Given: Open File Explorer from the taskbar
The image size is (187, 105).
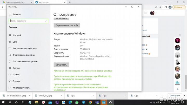Looking at the screenshot, I should [37, 102].
